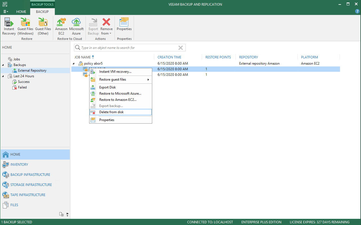The image size is (361, 225).
Task: Sort by the RESTORE POINTS column
Action: pyautogui.click(x=218, y=57)
